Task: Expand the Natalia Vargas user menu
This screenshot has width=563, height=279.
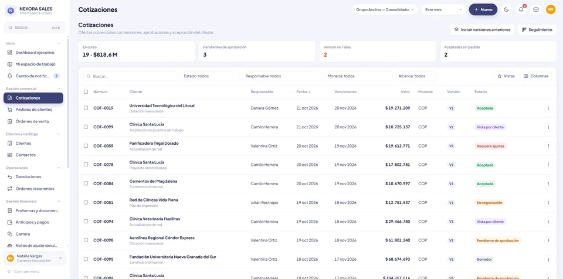Action: pyautogui.click(x=35, y=258)
